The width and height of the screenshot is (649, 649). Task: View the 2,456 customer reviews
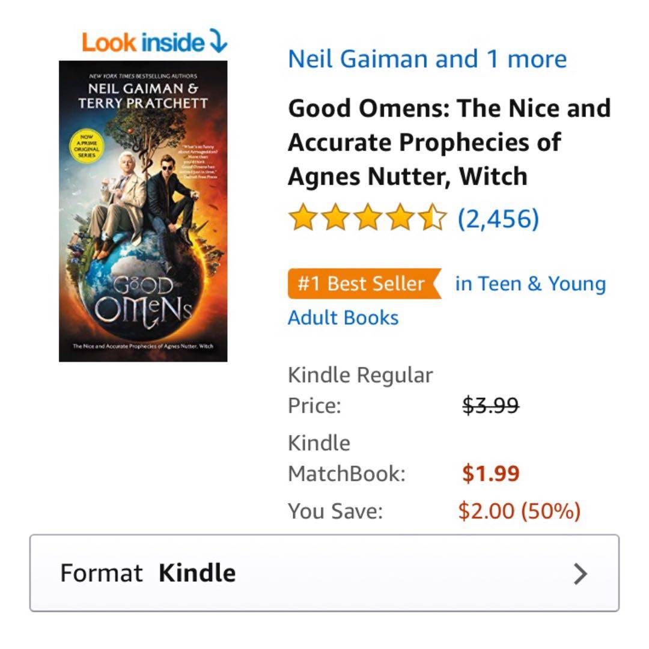[498, 219]
